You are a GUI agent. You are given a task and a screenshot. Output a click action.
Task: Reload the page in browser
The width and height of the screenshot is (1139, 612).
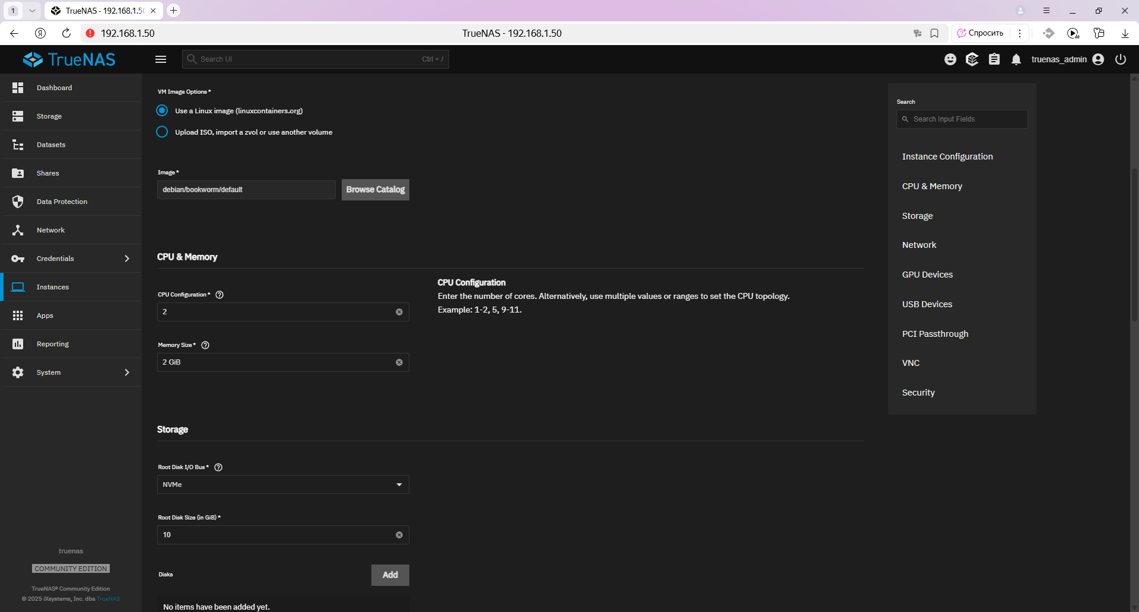(66, 33)
